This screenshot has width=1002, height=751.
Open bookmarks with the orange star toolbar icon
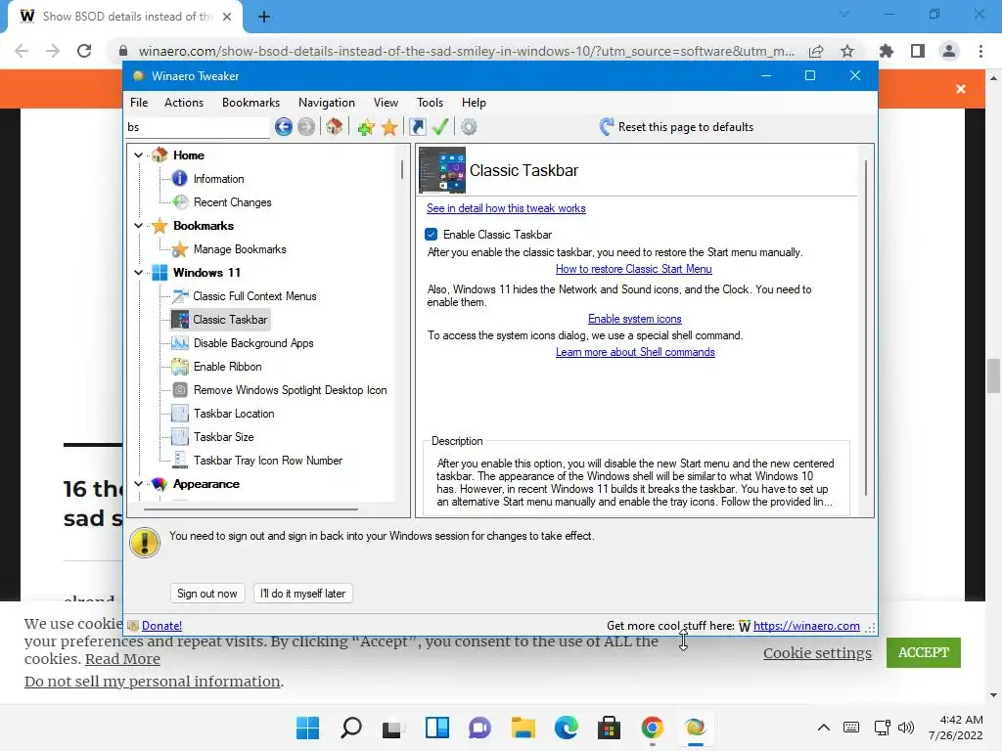tap(389, 127)
